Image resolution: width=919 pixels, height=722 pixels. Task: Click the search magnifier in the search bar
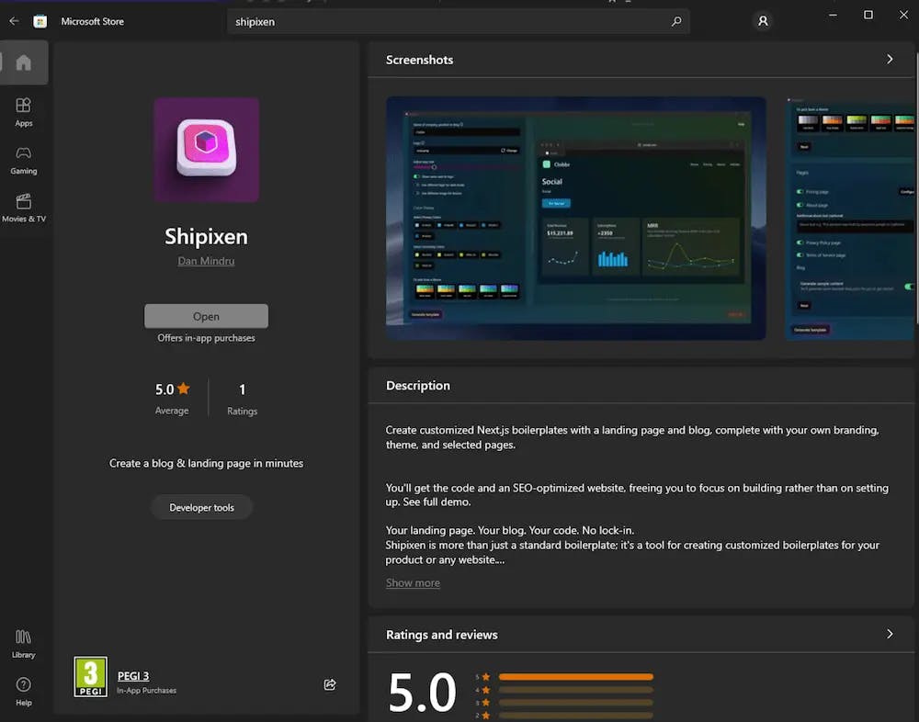tap(675, 21)
